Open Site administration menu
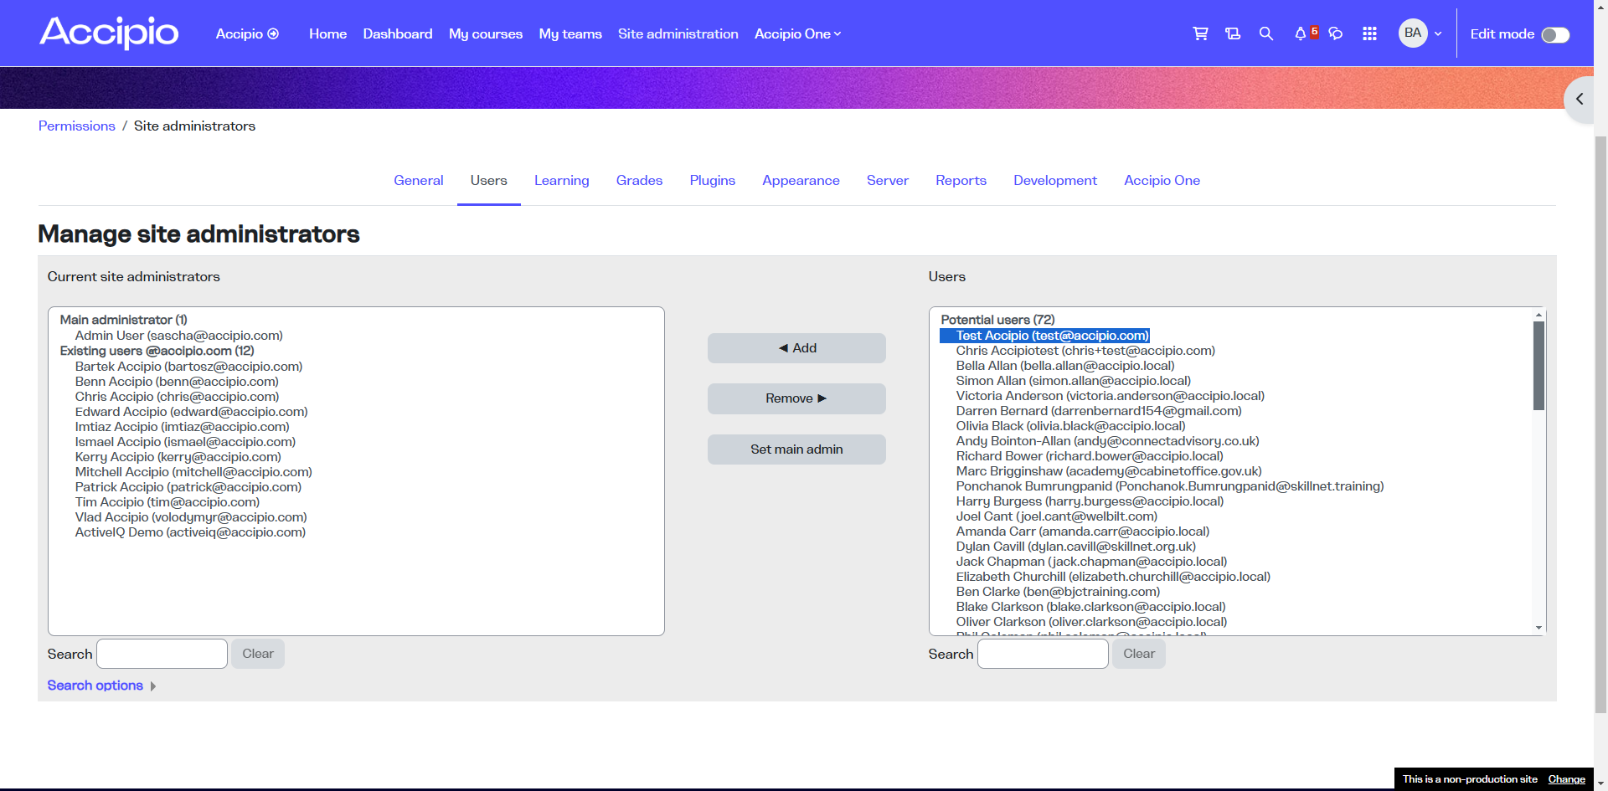The image size is (1608, 791). [x=678, y=33]
